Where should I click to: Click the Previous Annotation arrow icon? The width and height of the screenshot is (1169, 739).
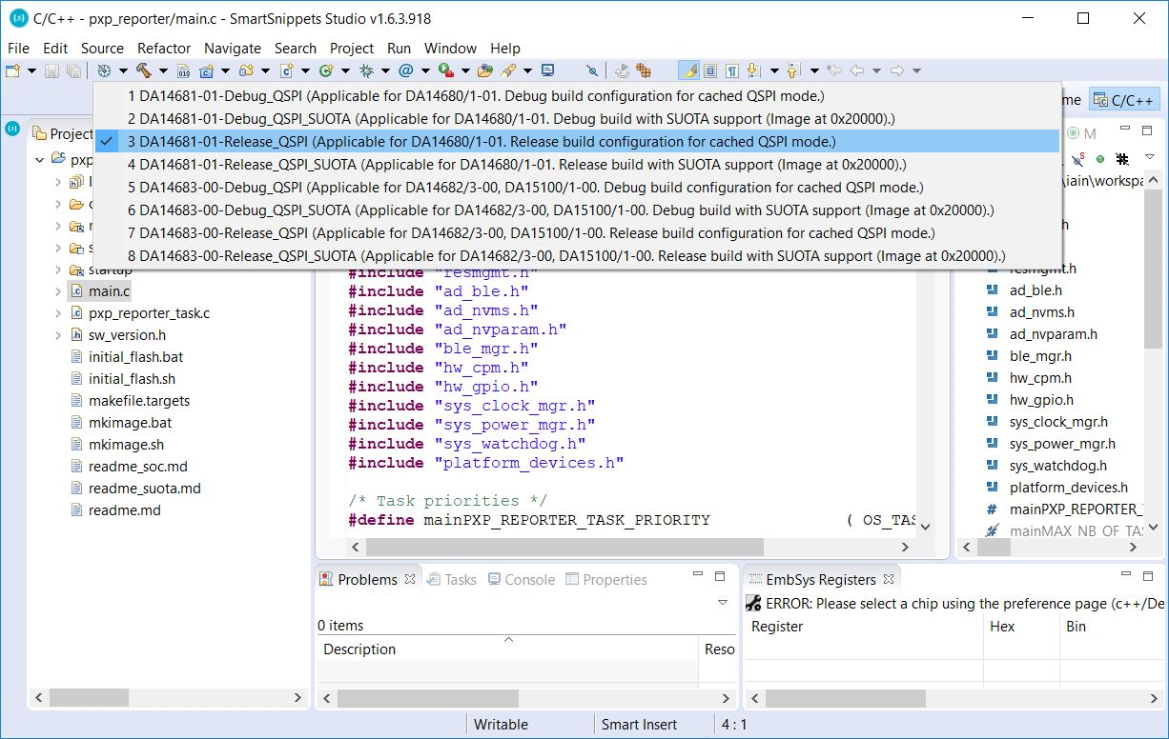click(x=794, y=70)
